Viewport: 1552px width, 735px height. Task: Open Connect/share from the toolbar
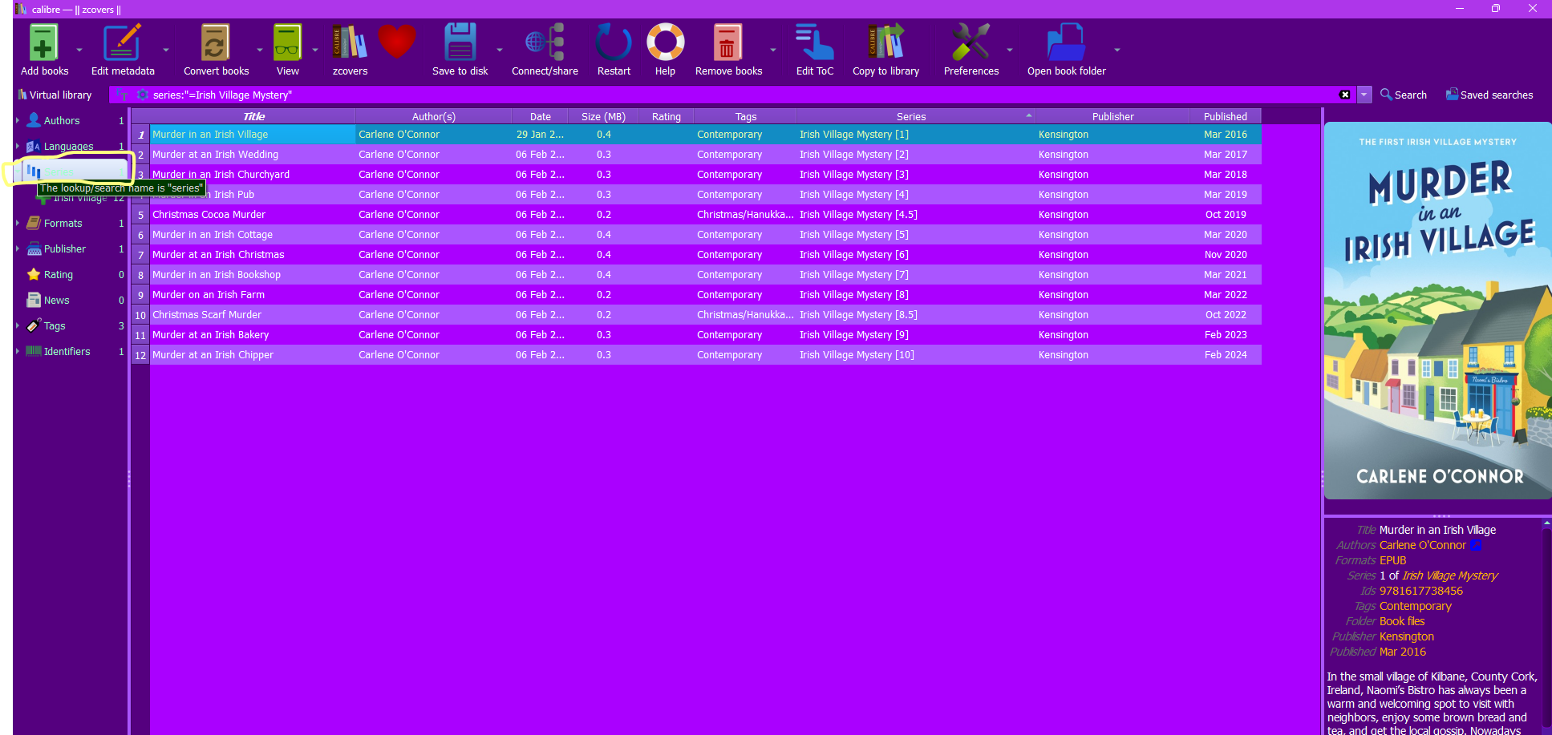(545, 42)
